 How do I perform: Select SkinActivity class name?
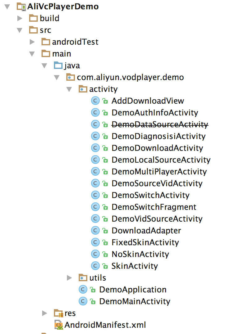pyautogui.click(x=135, y=266)
